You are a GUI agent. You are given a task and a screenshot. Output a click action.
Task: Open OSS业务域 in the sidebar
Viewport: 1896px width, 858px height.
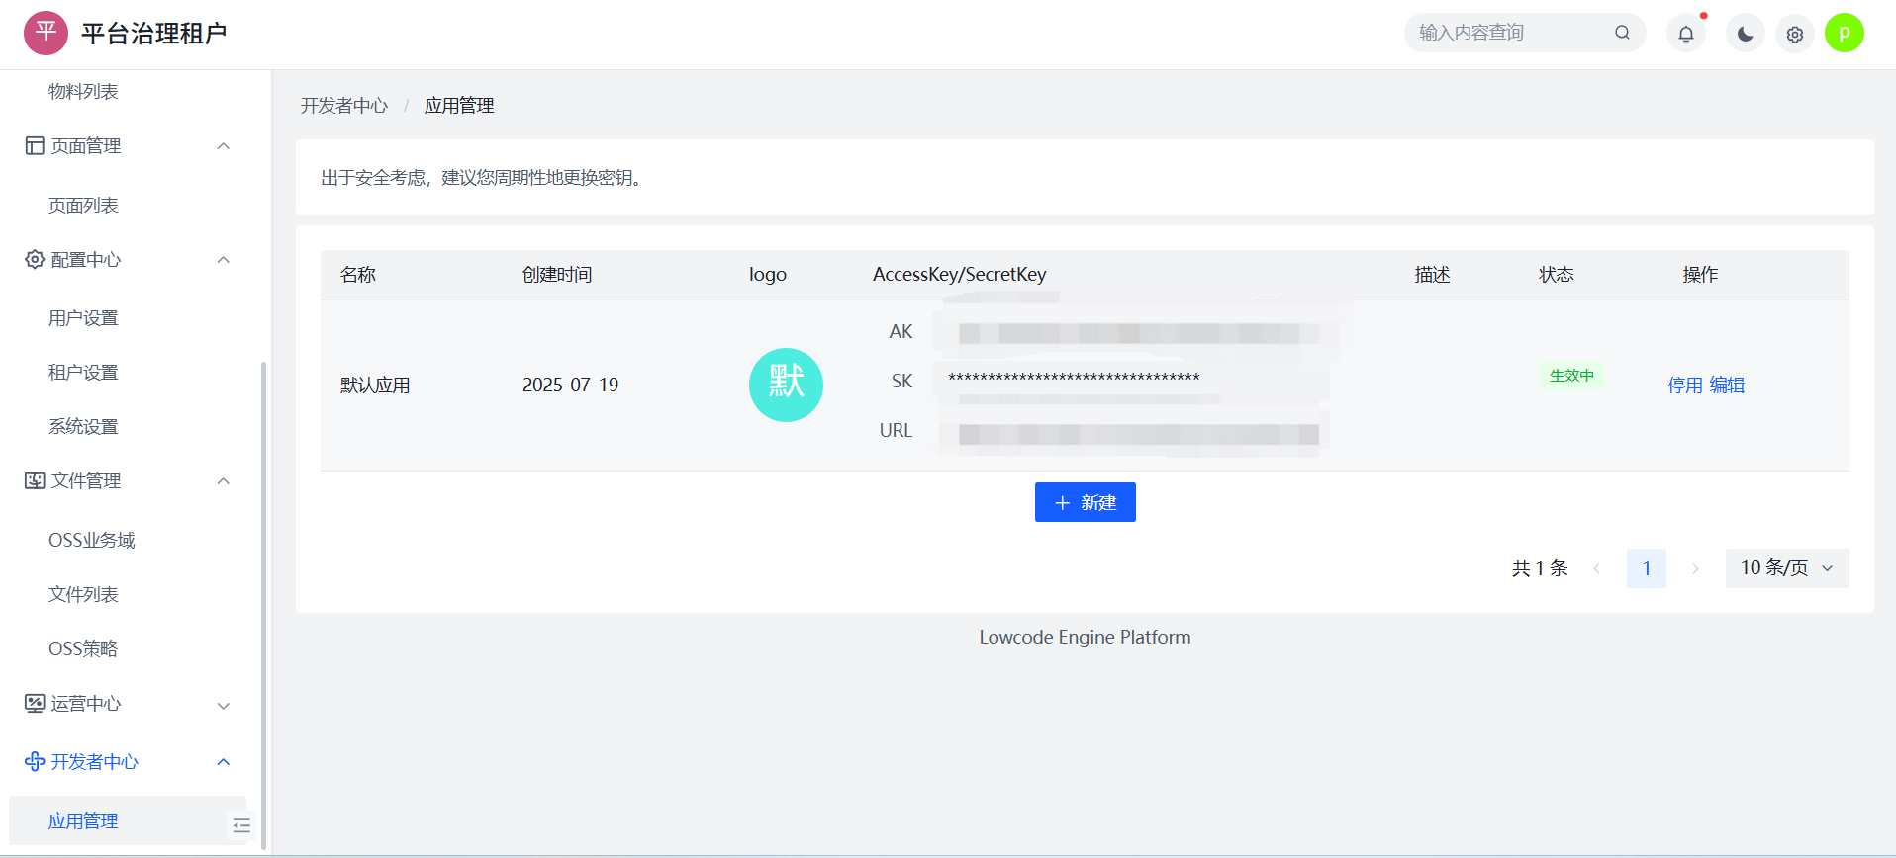click(x=91, y=541)
